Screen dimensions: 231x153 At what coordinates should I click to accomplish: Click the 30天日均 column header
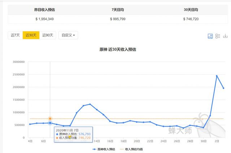(191, 10)
